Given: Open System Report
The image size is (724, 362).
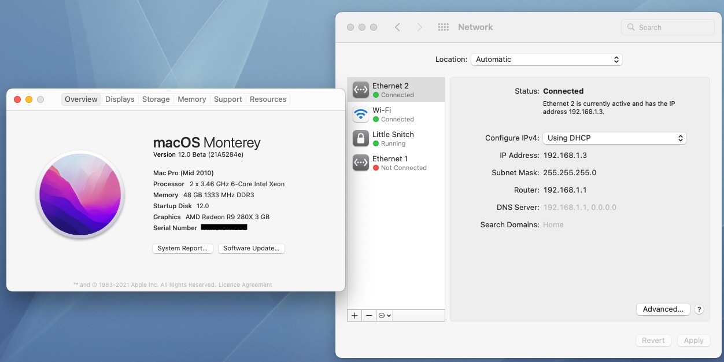Looking at the screenshot, I should [183, 248].
